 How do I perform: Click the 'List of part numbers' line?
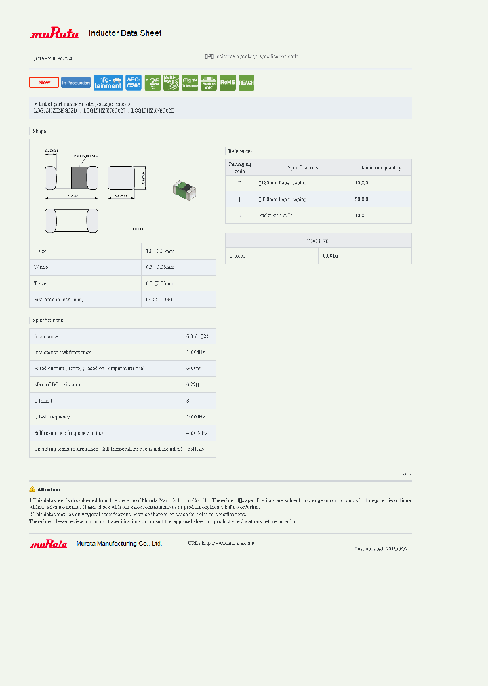82,104
